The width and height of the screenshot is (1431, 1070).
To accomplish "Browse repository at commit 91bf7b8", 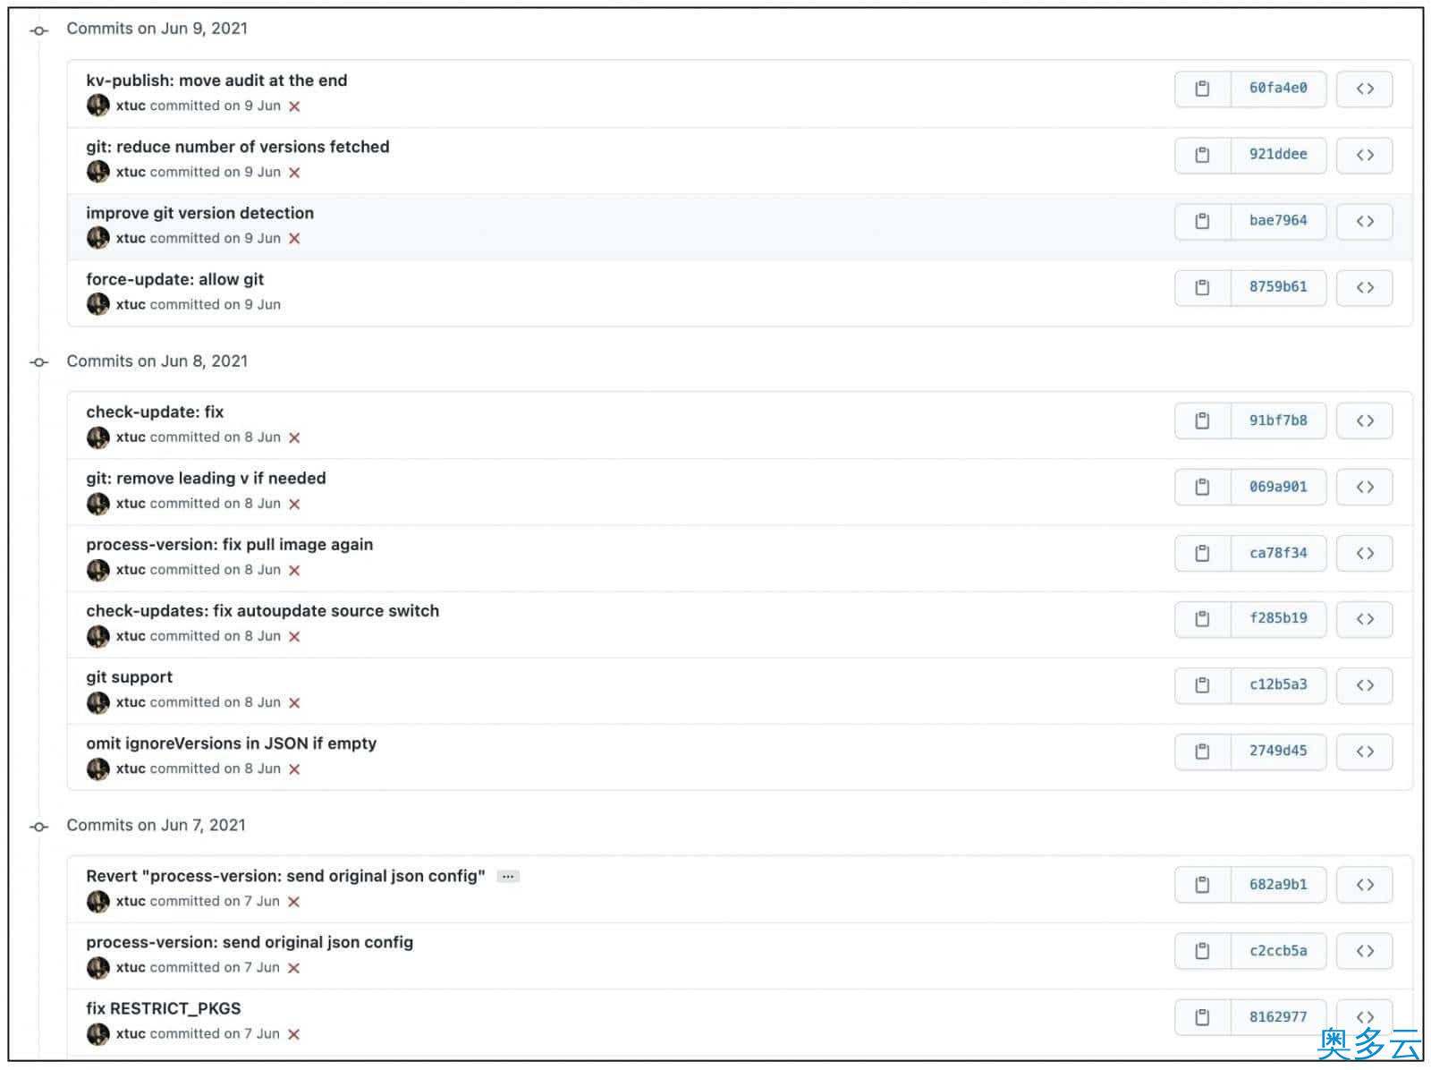I will tap(1364, 420).
